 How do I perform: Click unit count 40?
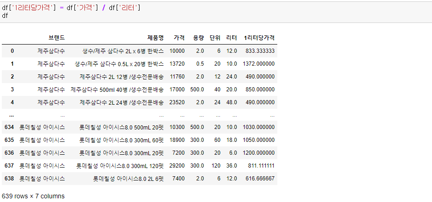pyautogui.click(x=218, y=90)
